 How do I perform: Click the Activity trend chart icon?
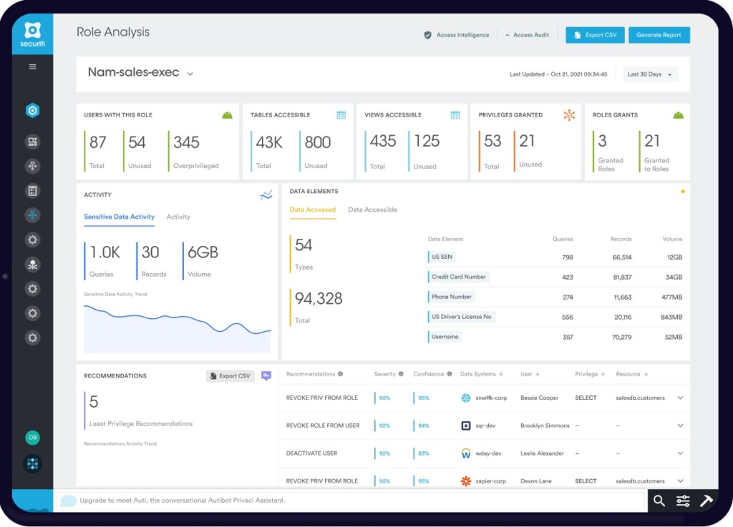coord(266,195)
